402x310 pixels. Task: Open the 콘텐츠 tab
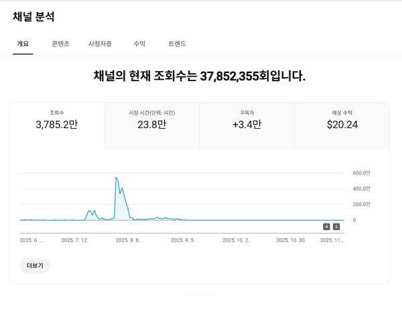(60, 44)
